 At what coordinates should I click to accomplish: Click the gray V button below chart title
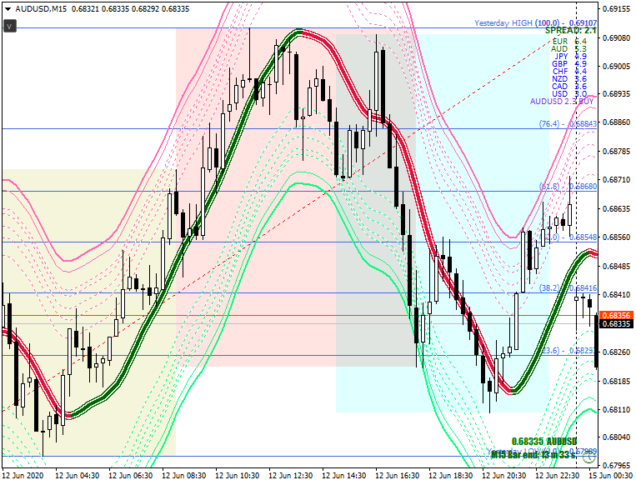point(10,27)
